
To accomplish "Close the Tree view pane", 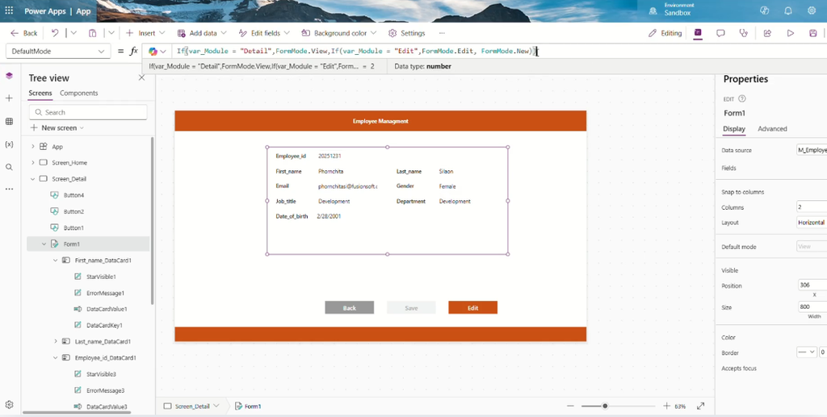I will tap(141, 77).
